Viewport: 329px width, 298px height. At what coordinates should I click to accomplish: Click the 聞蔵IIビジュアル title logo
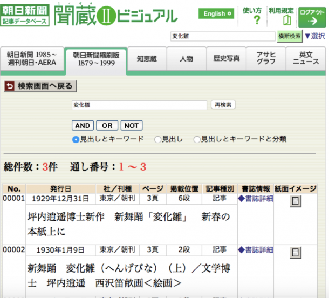click(116, 15)
